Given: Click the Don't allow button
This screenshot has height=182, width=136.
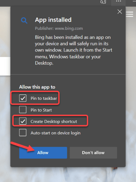Looking at the screenshot, I should 93,153.
